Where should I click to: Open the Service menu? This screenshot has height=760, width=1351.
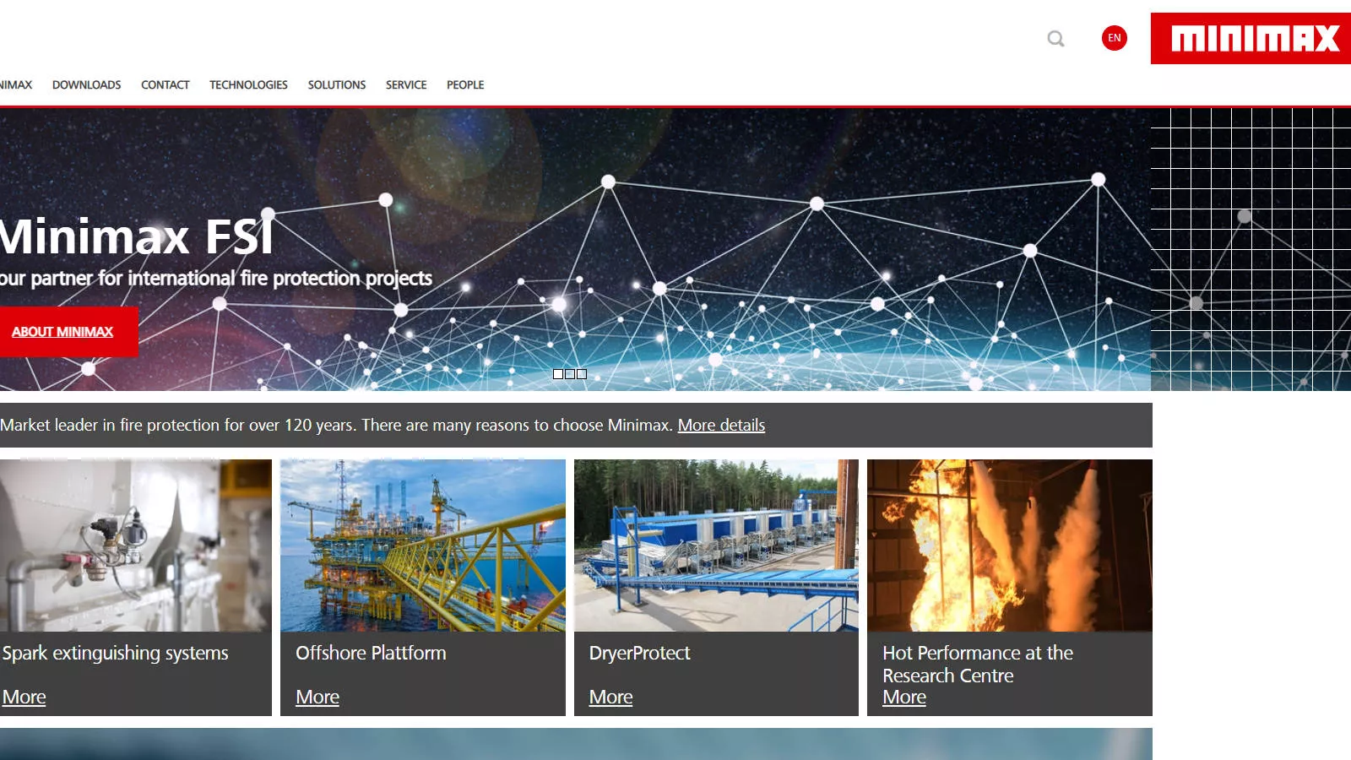click(406, 84)
